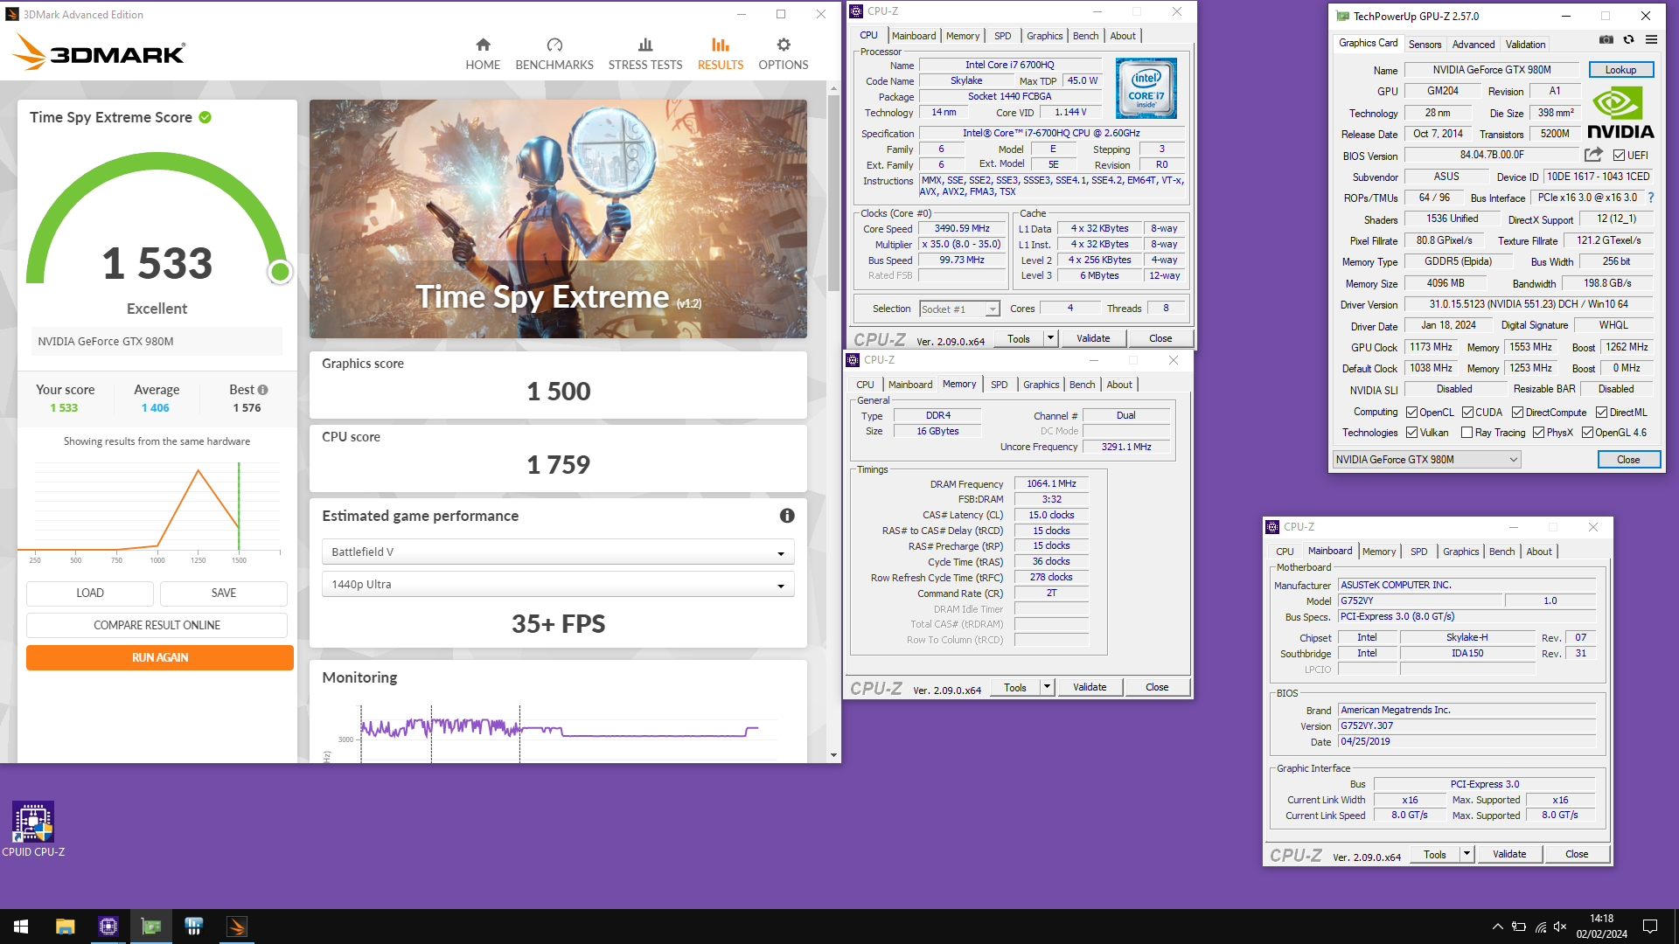Click the Time Spy Extreme banner image
Viewport: 1679px width, 944px height.
tap(558, 219)
